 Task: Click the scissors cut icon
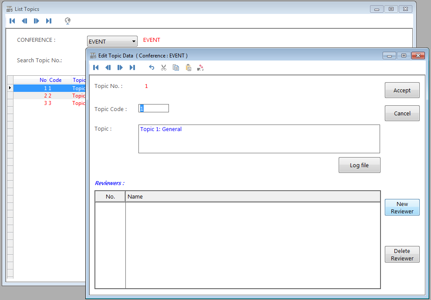coord(164,67)
